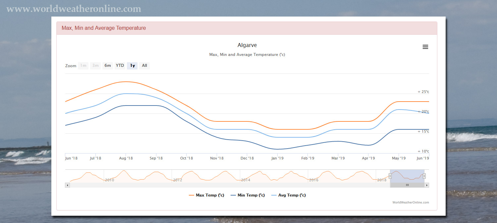Click the navigator scrollbar left arrow

point(68,185)
